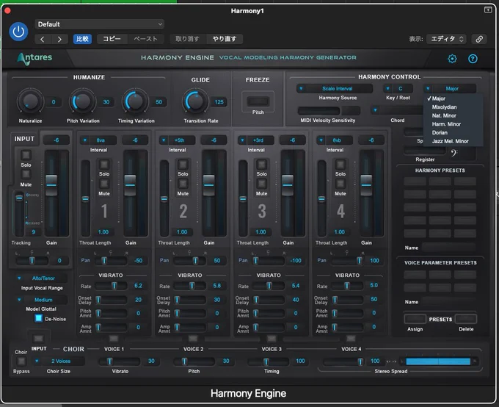Click the Voice Parameter Presets Name field
Screen dimensions: 499x407
click(x=448, y=301)
